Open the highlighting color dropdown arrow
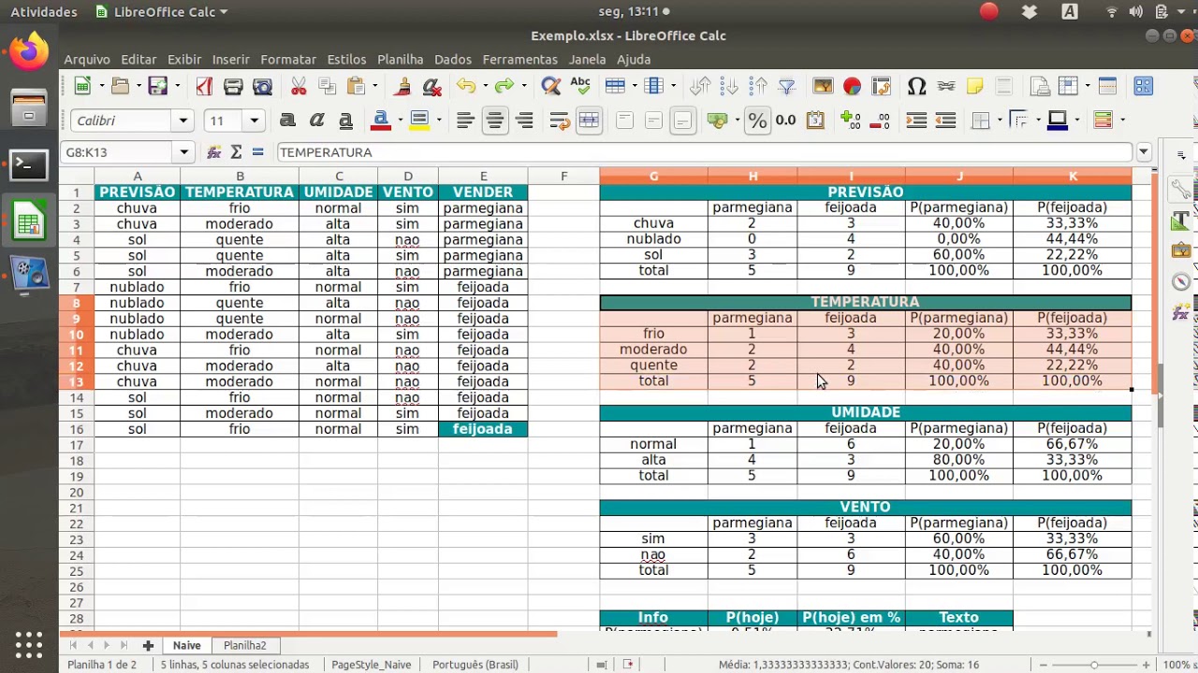The width and height of the screenshot is (1198, 673). coord(438,120)
